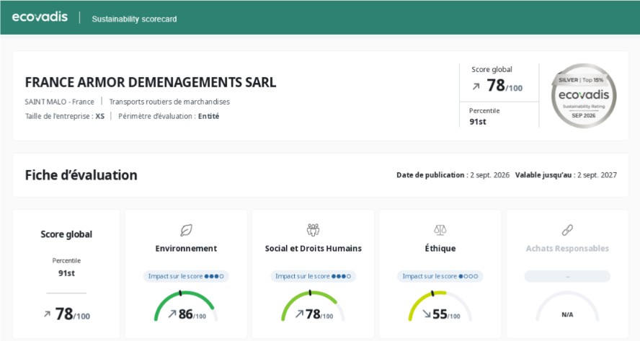Screen dimensions: 640x341
Task: Click the N/A value under Achats Responsables
Action: 567,314
